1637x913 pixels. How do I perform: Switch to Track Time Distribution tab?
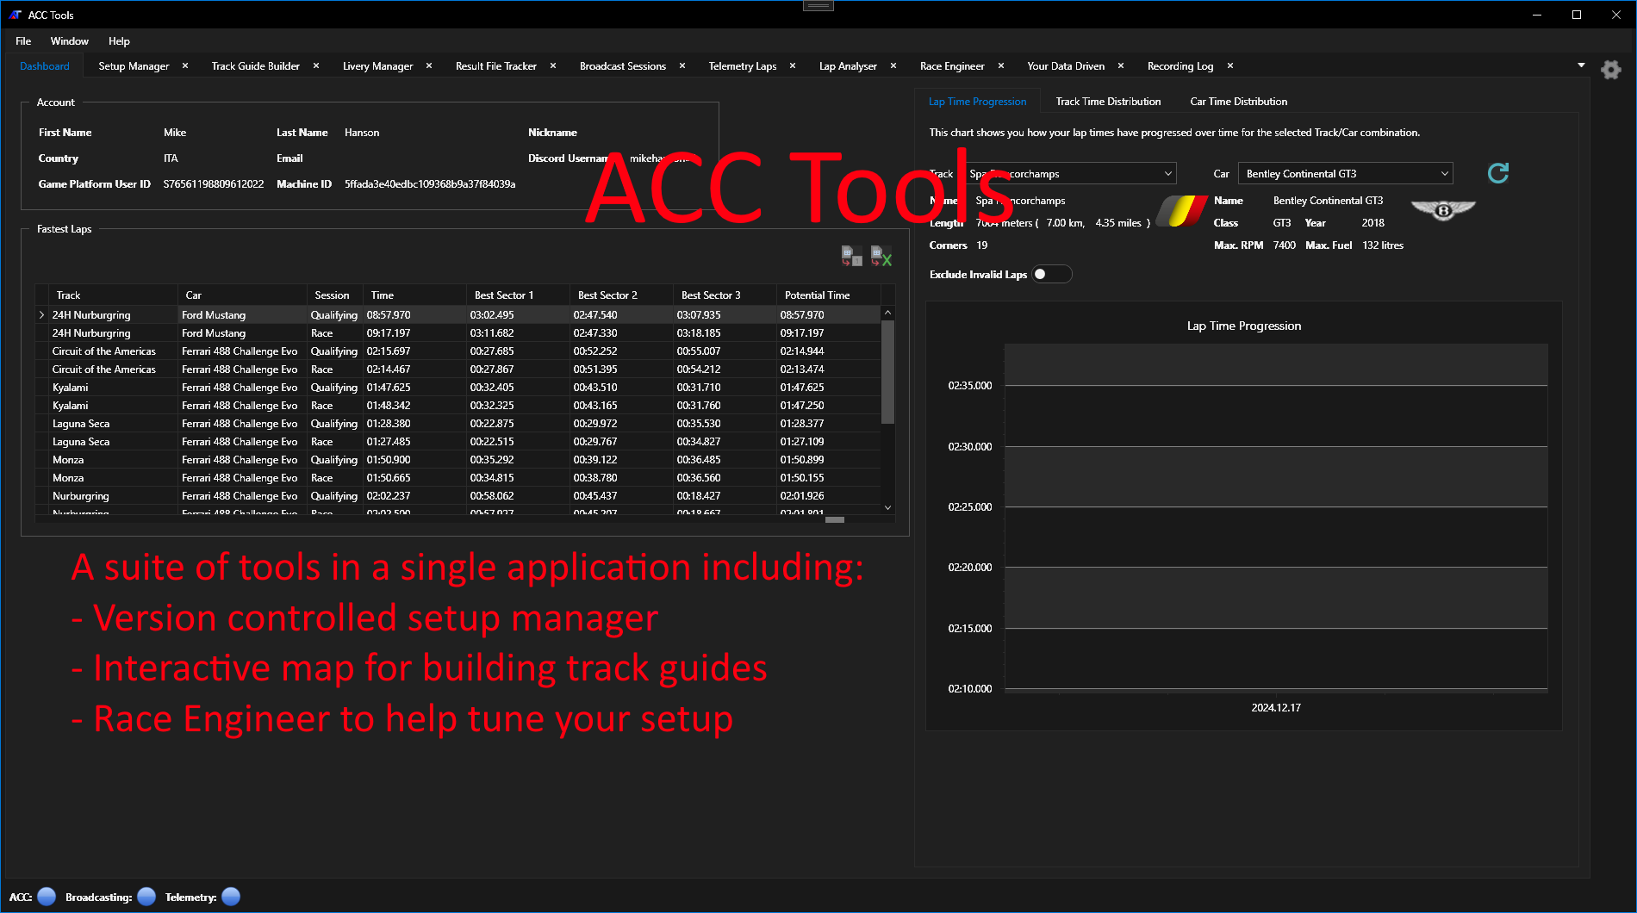pyautogui.click(x=1108, y=101)
